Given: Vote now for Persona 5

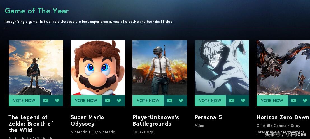Looking at the screenshot, I should pyautogui.click(x=210, y=101).
